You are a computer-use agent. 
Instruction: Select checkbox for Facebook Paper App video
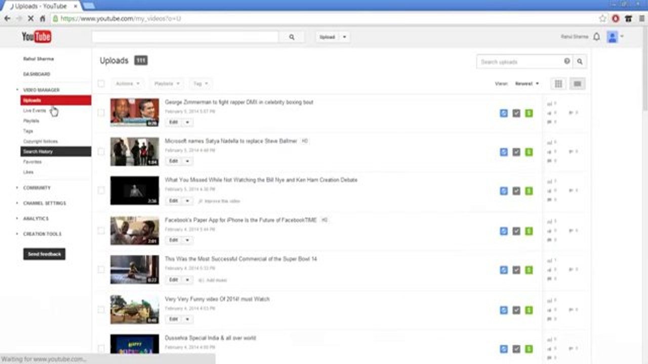pyautogui.click(x=101, y=230)
